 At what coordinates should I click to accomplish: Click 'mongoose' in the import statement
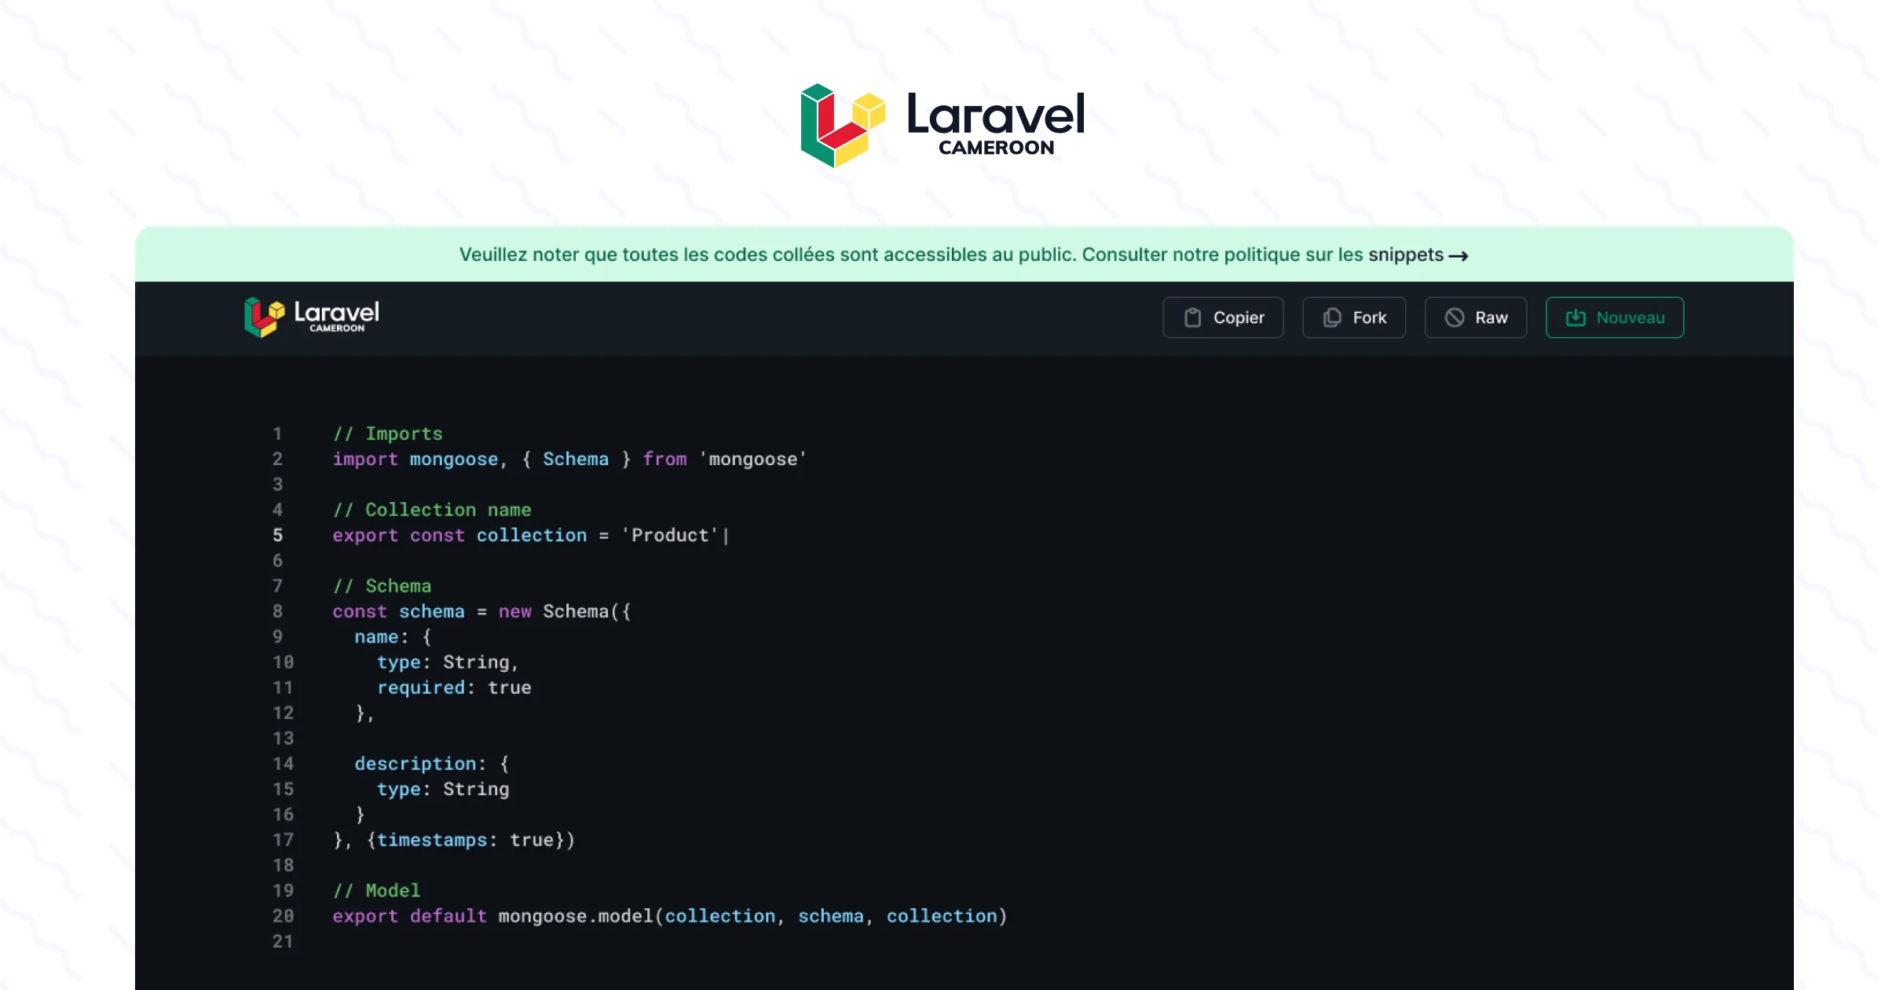point(452,459)
